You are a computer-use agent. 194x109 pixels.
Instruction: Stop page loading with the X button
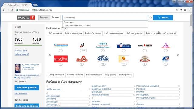[x=12, y=10]
